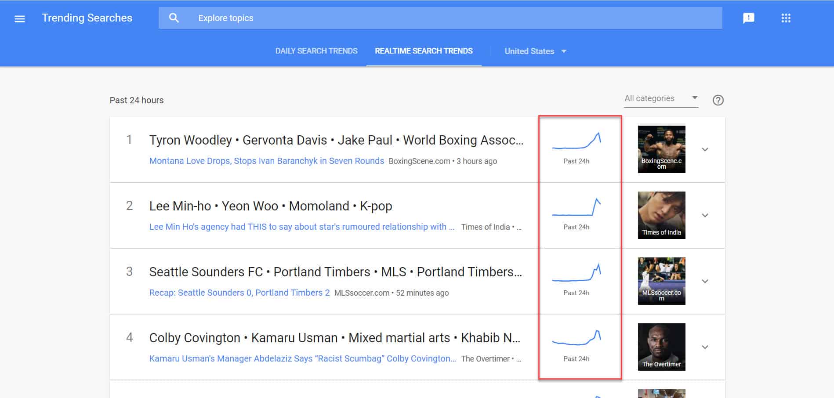
Task: Open the All categories dropdown
Action: (x=660, y=98)
